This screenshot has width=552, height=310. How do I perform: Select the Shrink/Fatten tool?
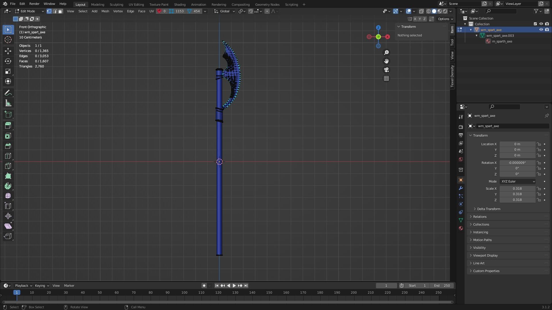click(8, 216)
